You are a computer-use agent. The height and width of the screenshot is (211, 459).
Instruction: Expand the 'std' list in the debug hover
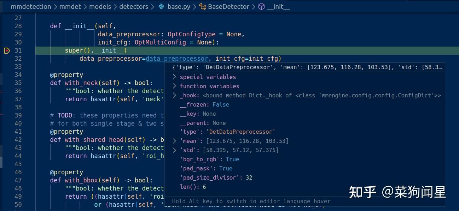[x=174, y=150]
